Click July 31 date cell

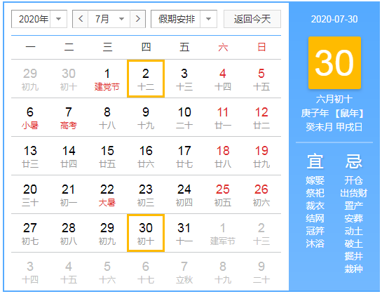click(184, 233)
